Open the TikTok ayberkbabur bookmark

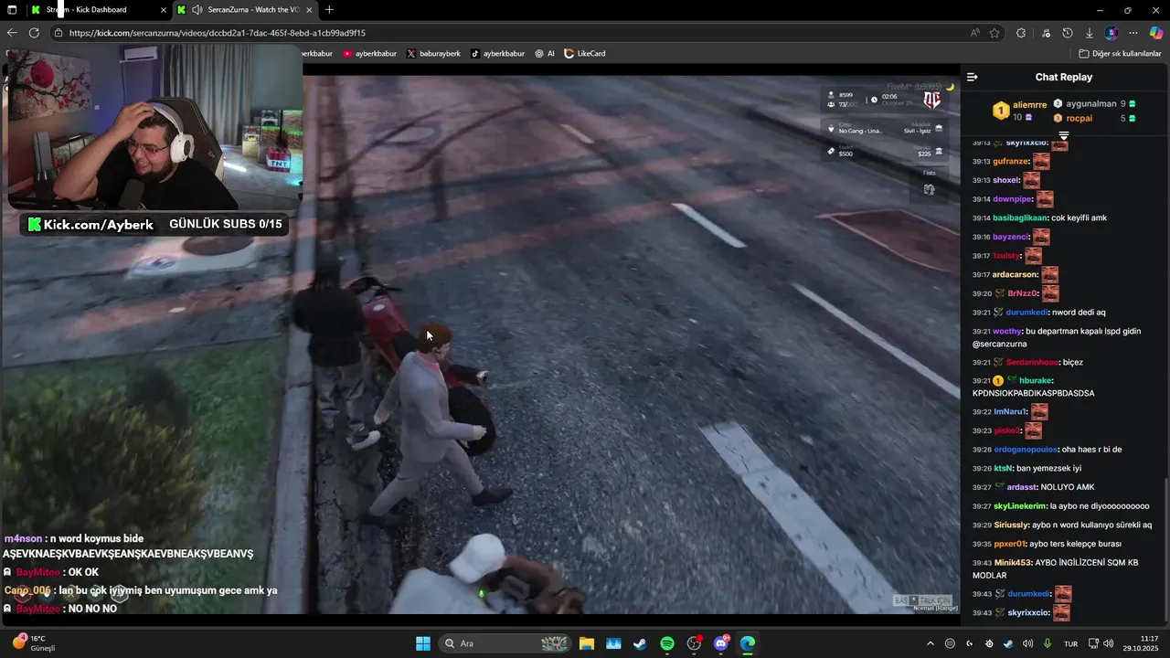point(498,54)
